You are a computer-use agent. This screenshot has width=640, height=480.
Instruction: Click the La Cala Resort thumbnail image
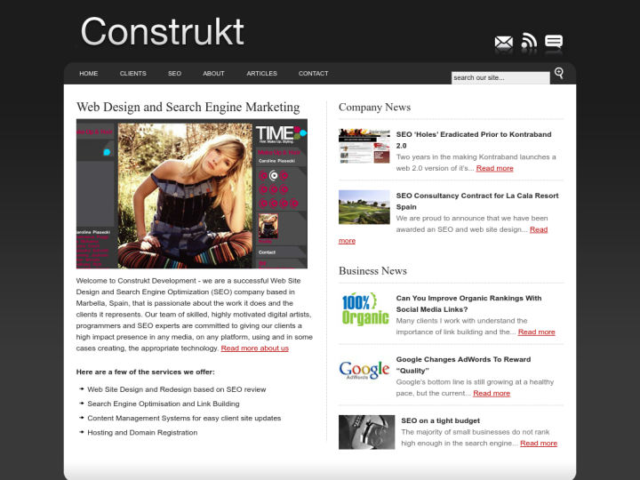(364, 207)
